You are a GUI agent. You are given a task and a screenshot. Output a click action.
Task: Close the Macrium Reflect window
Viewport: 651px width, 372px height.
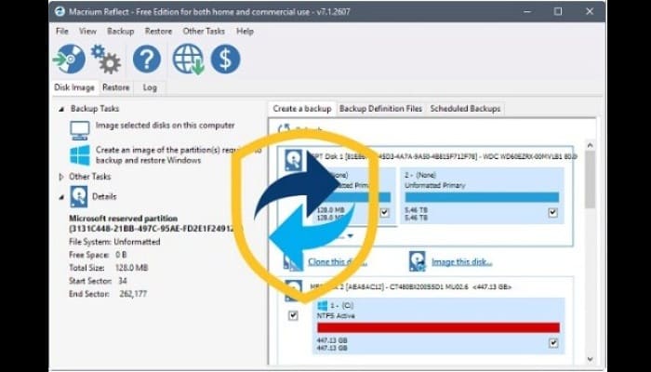(x=590, y=11)
